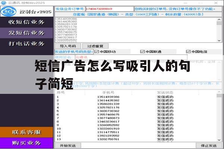224x149 pixels.
Task: Click scroll up arrow of number list
Action: pyautogui.click(x=219, y=19)
